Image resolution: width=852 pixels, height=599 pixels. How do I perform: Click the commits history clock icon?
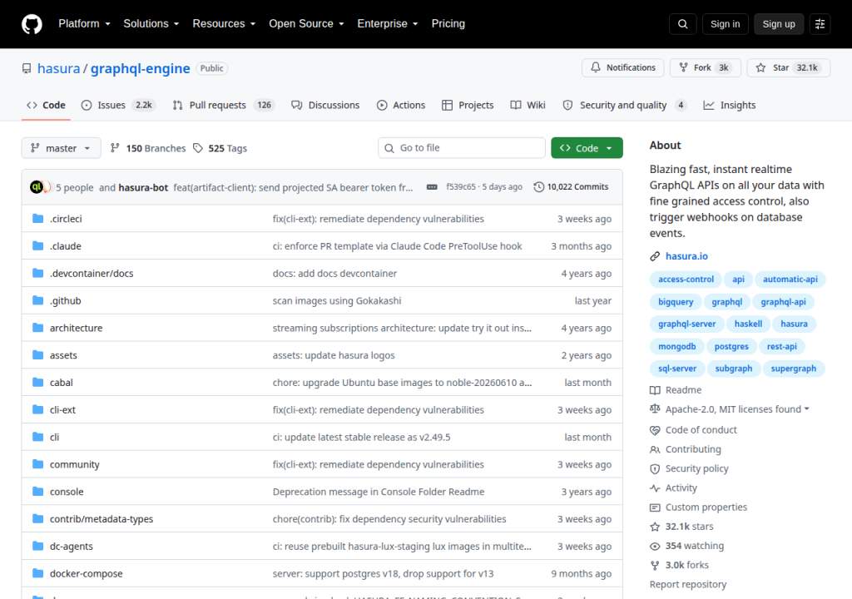[x=538, y=187]
